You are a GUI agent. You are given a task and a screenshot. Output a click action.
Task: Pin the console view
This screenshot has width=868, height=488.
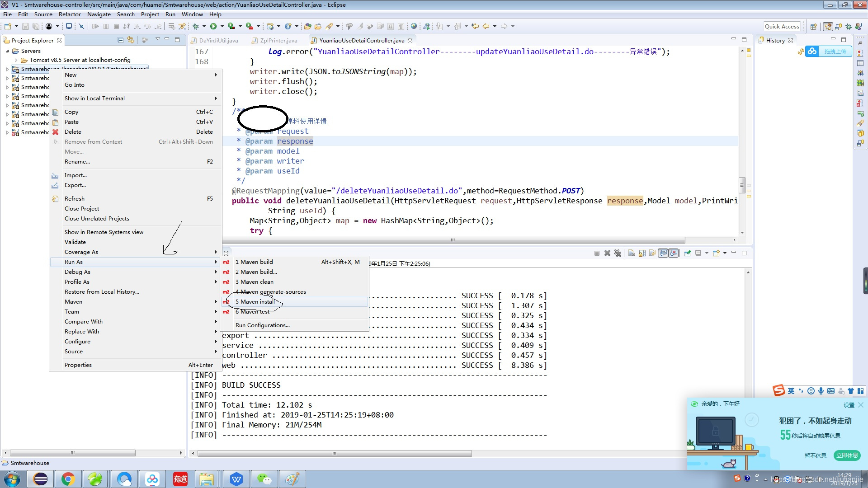click(x=687, y=253)
